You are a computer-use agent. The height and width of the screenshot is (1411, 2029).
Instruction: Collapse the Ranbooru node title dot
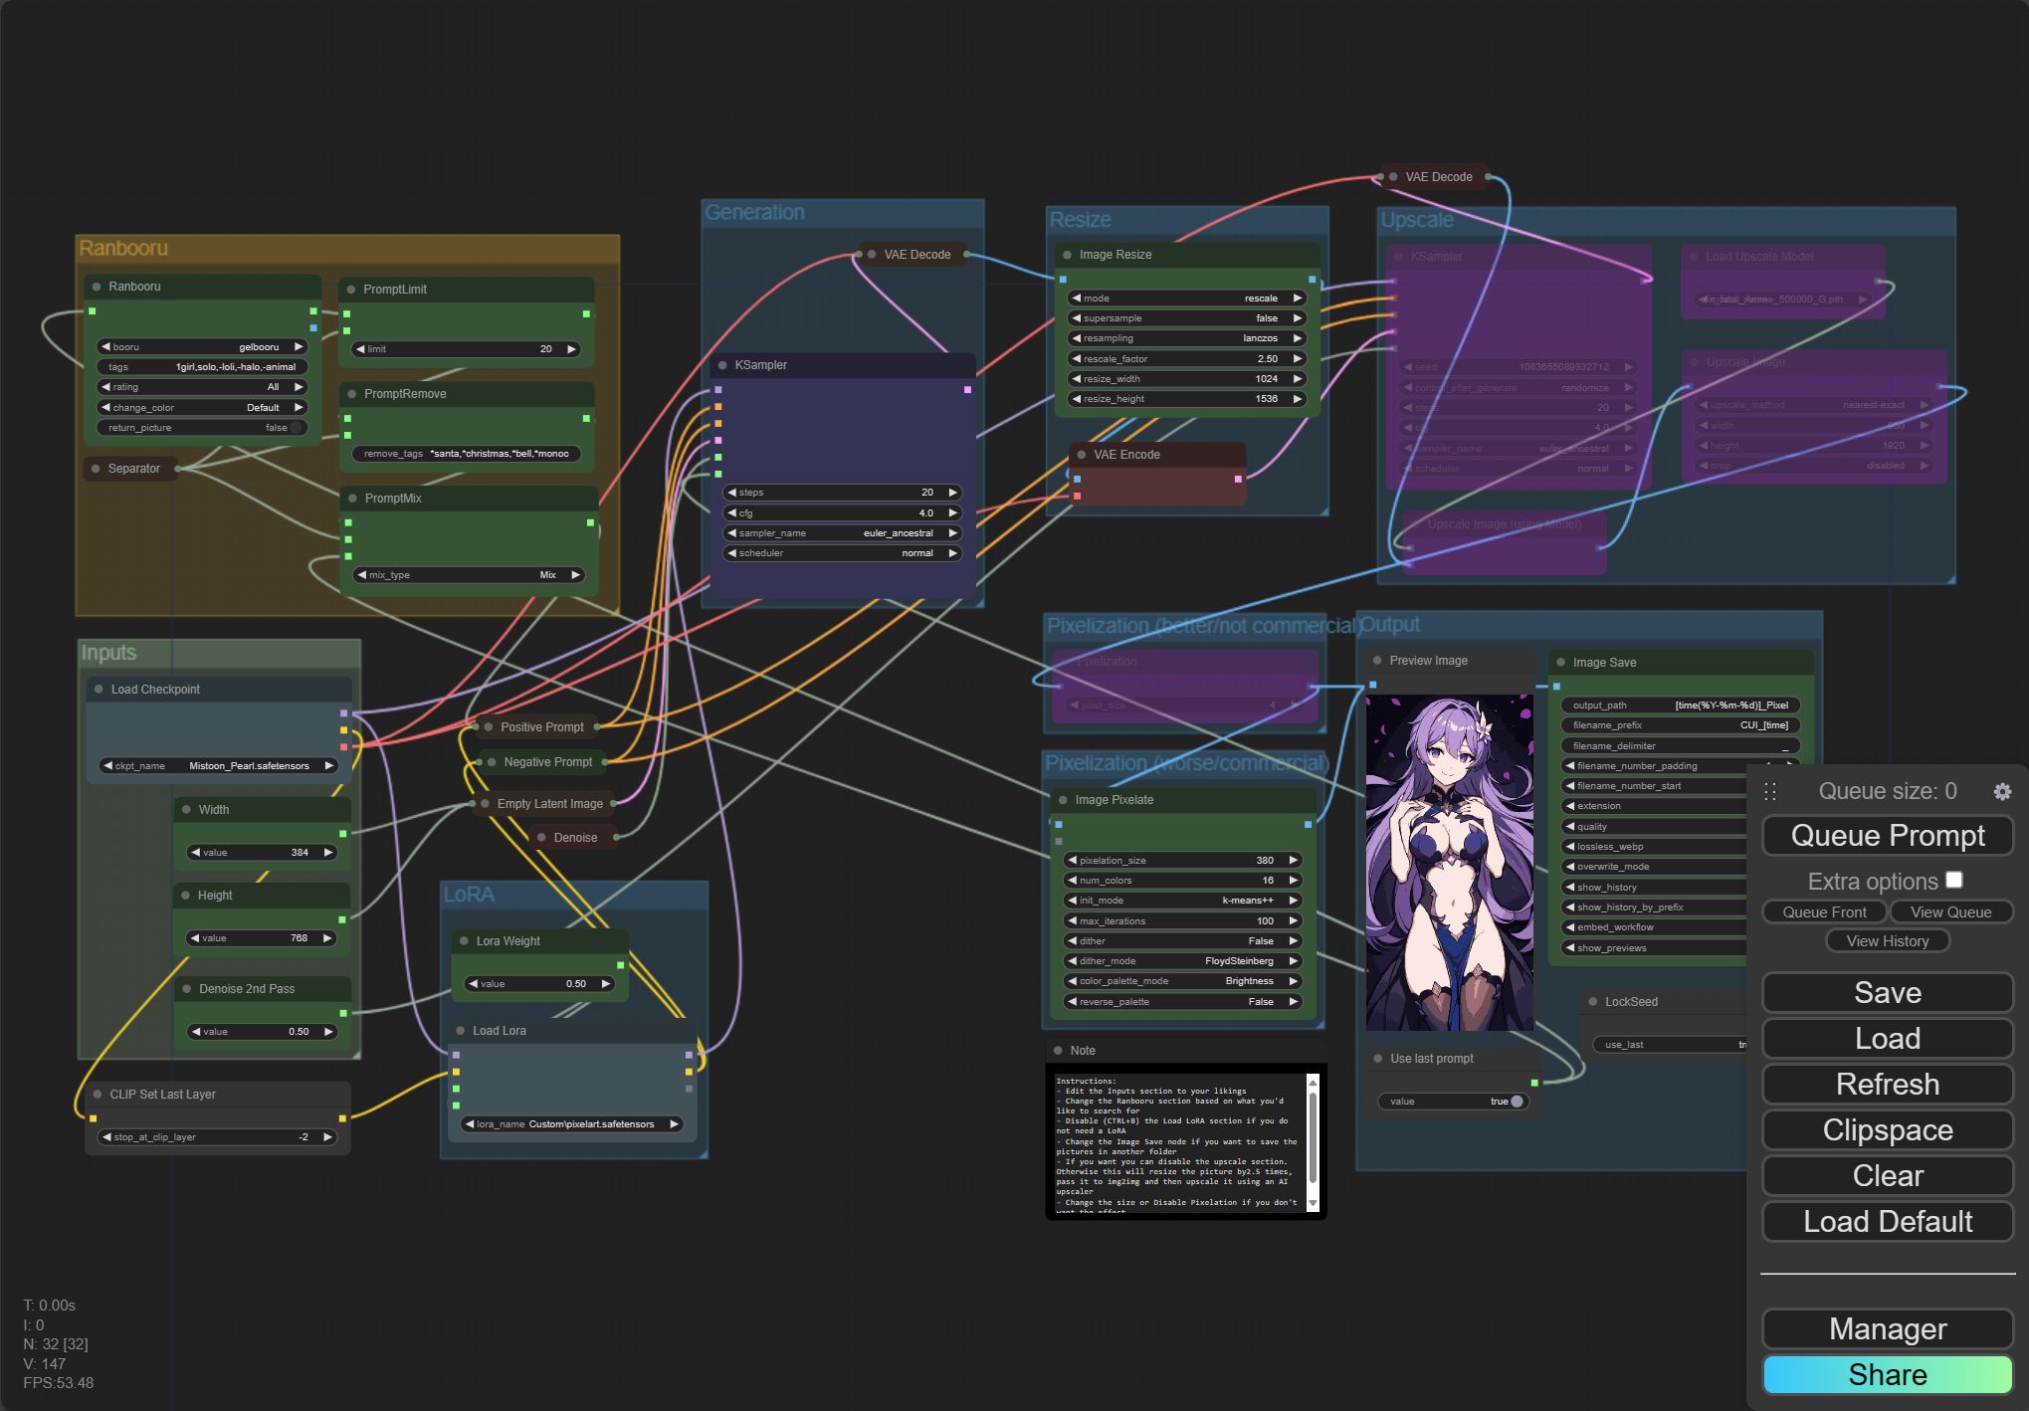pyautogui.click(x=97, y=287)
